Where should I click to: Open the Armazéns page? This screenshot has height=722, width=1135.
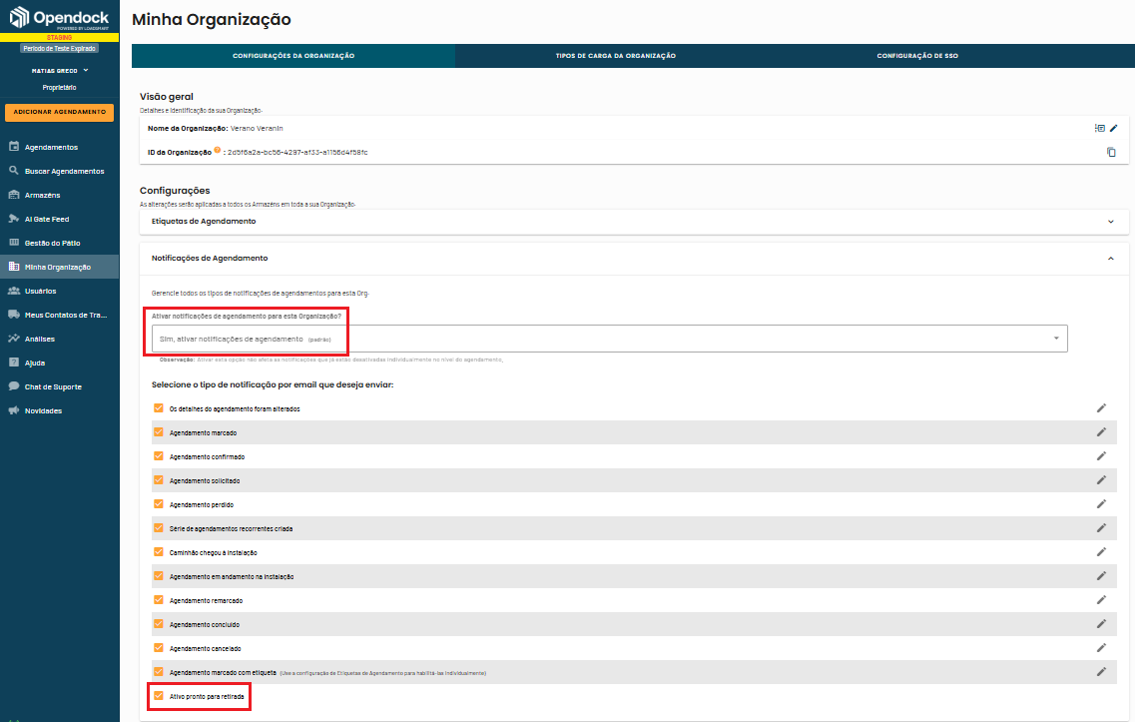click(59, 195)
